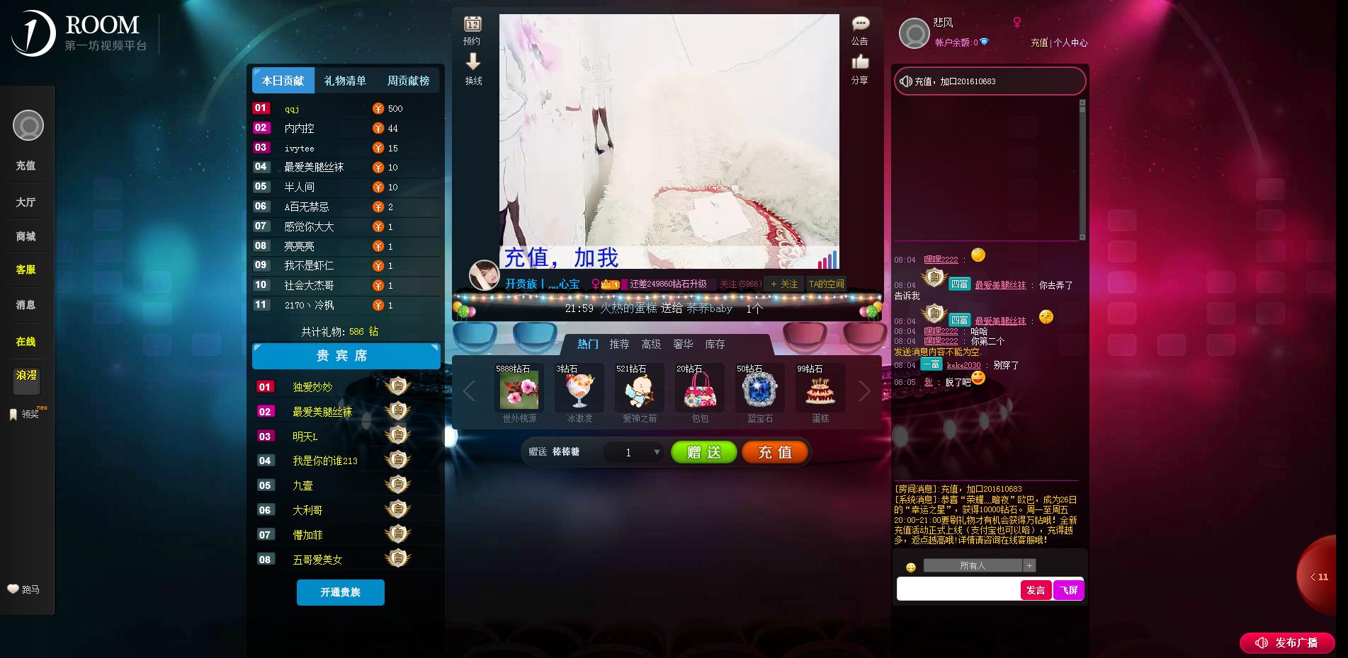
Task: Click the 开通贵族 button
Action: point(341,592)
